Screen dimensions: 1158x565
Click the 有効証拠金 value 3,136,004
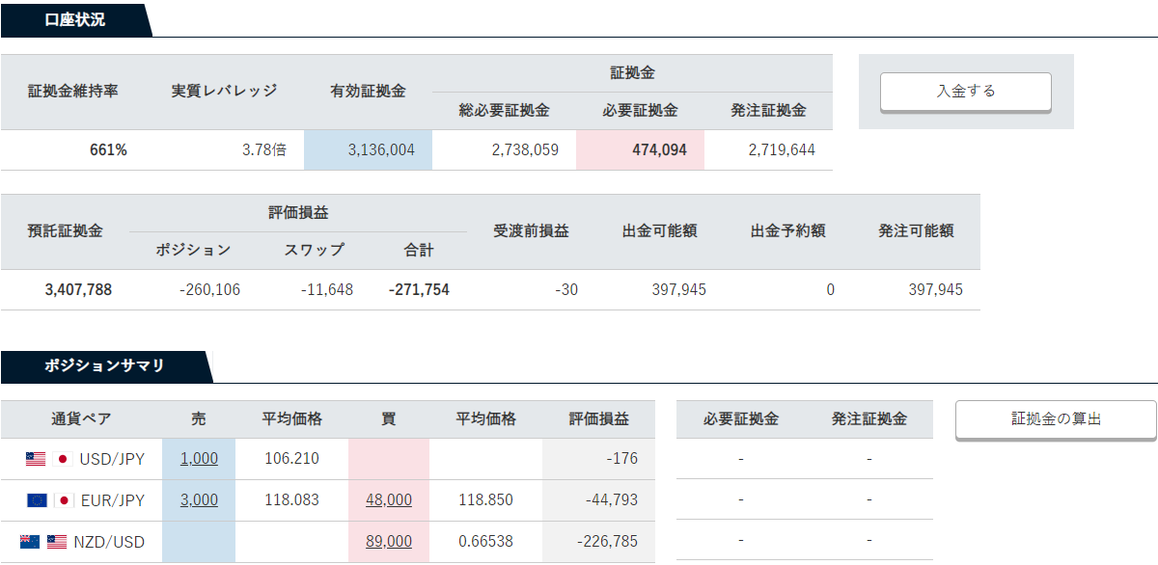pos(380,149)
